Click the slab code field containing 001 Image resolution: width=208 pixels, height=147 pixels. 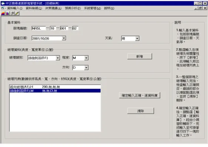(x=64, y=28)
